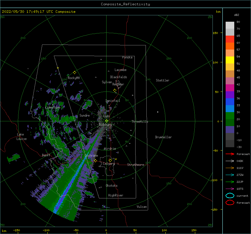Click the strong blue radar echo streak

click(x=70, y=184)
